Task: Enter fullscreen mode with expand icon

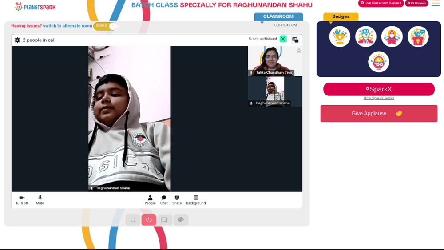Action: 133,220
